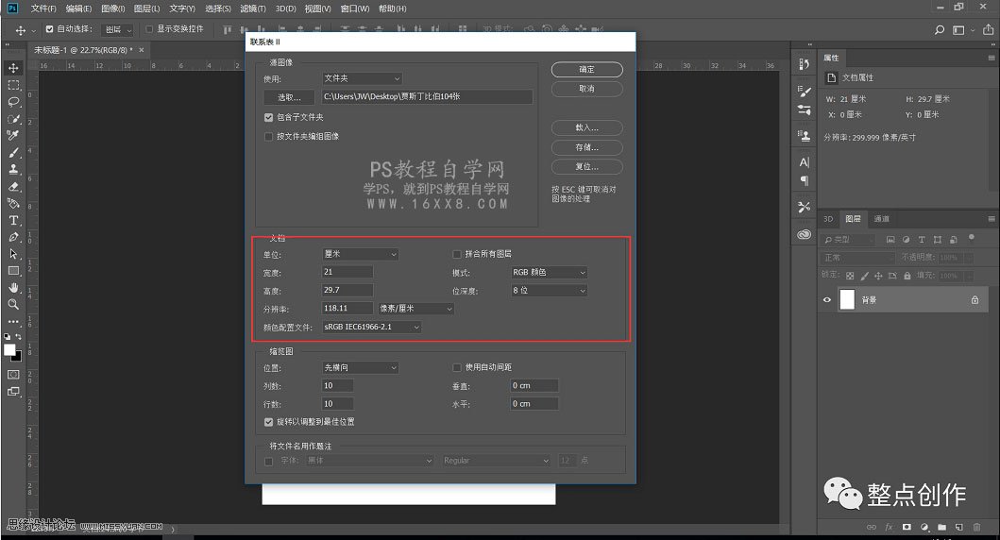The image size is (1000, 540).
Task: Open the 帮助(H) menu
Action: (392, 8)
